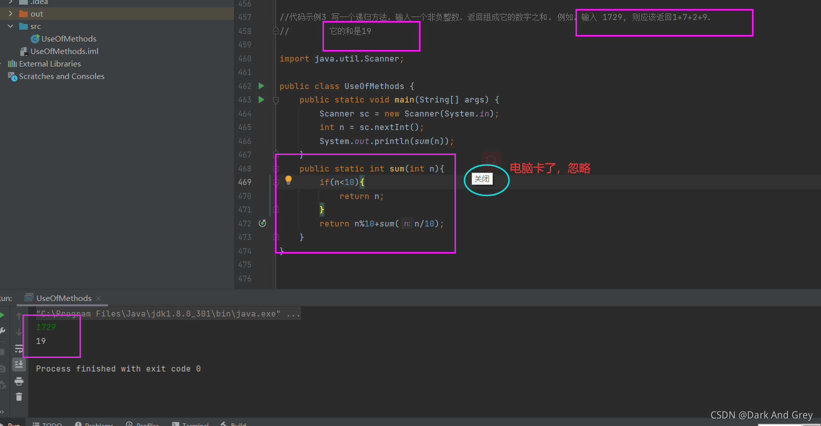Click the fold end marker on line 467
Image resolution: width=821 pixels, height=426 pixels.
276,153
